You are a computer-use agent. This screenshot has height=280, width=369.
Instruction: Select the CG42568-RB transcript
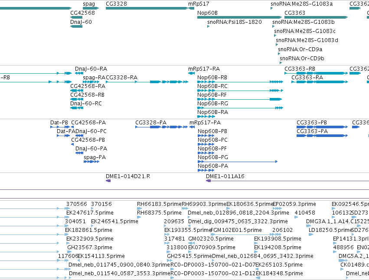(x=77, y=99)
